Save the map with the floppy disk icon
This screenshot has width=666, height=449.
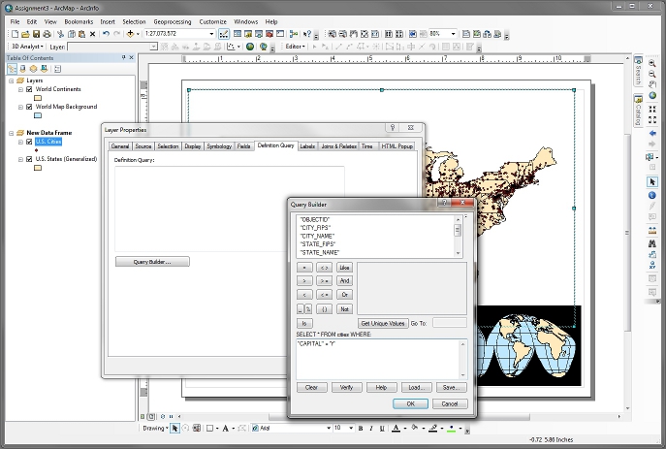36,34
